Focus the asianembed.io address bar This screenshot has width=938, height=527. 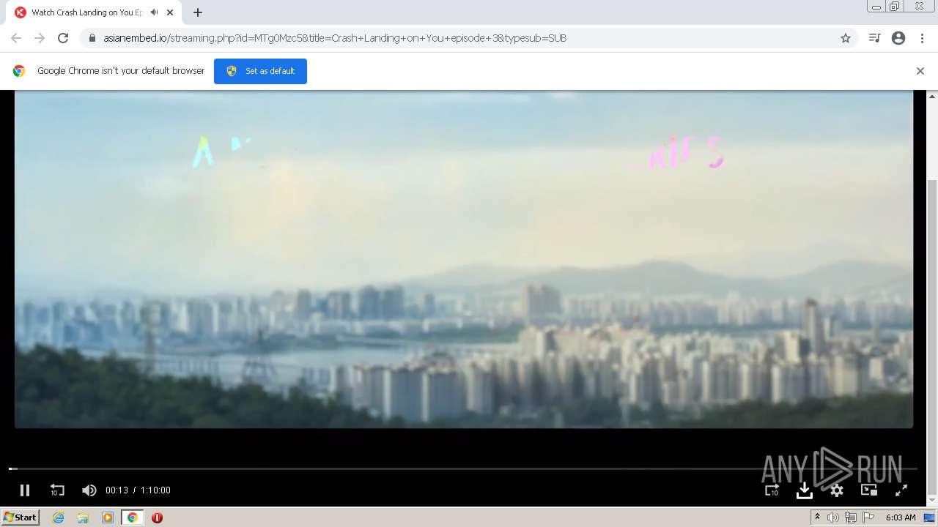click(x=469, y=38)
